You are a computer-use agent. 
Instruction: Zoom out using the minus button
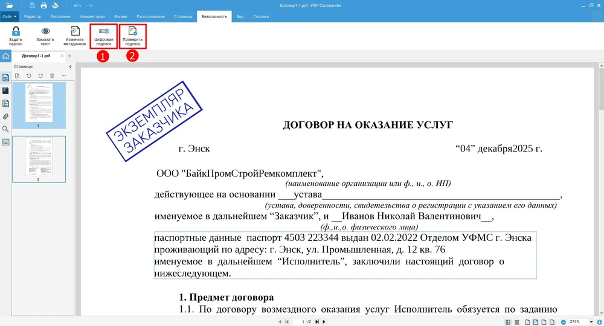pyautogui.click(x=563, y=322)
